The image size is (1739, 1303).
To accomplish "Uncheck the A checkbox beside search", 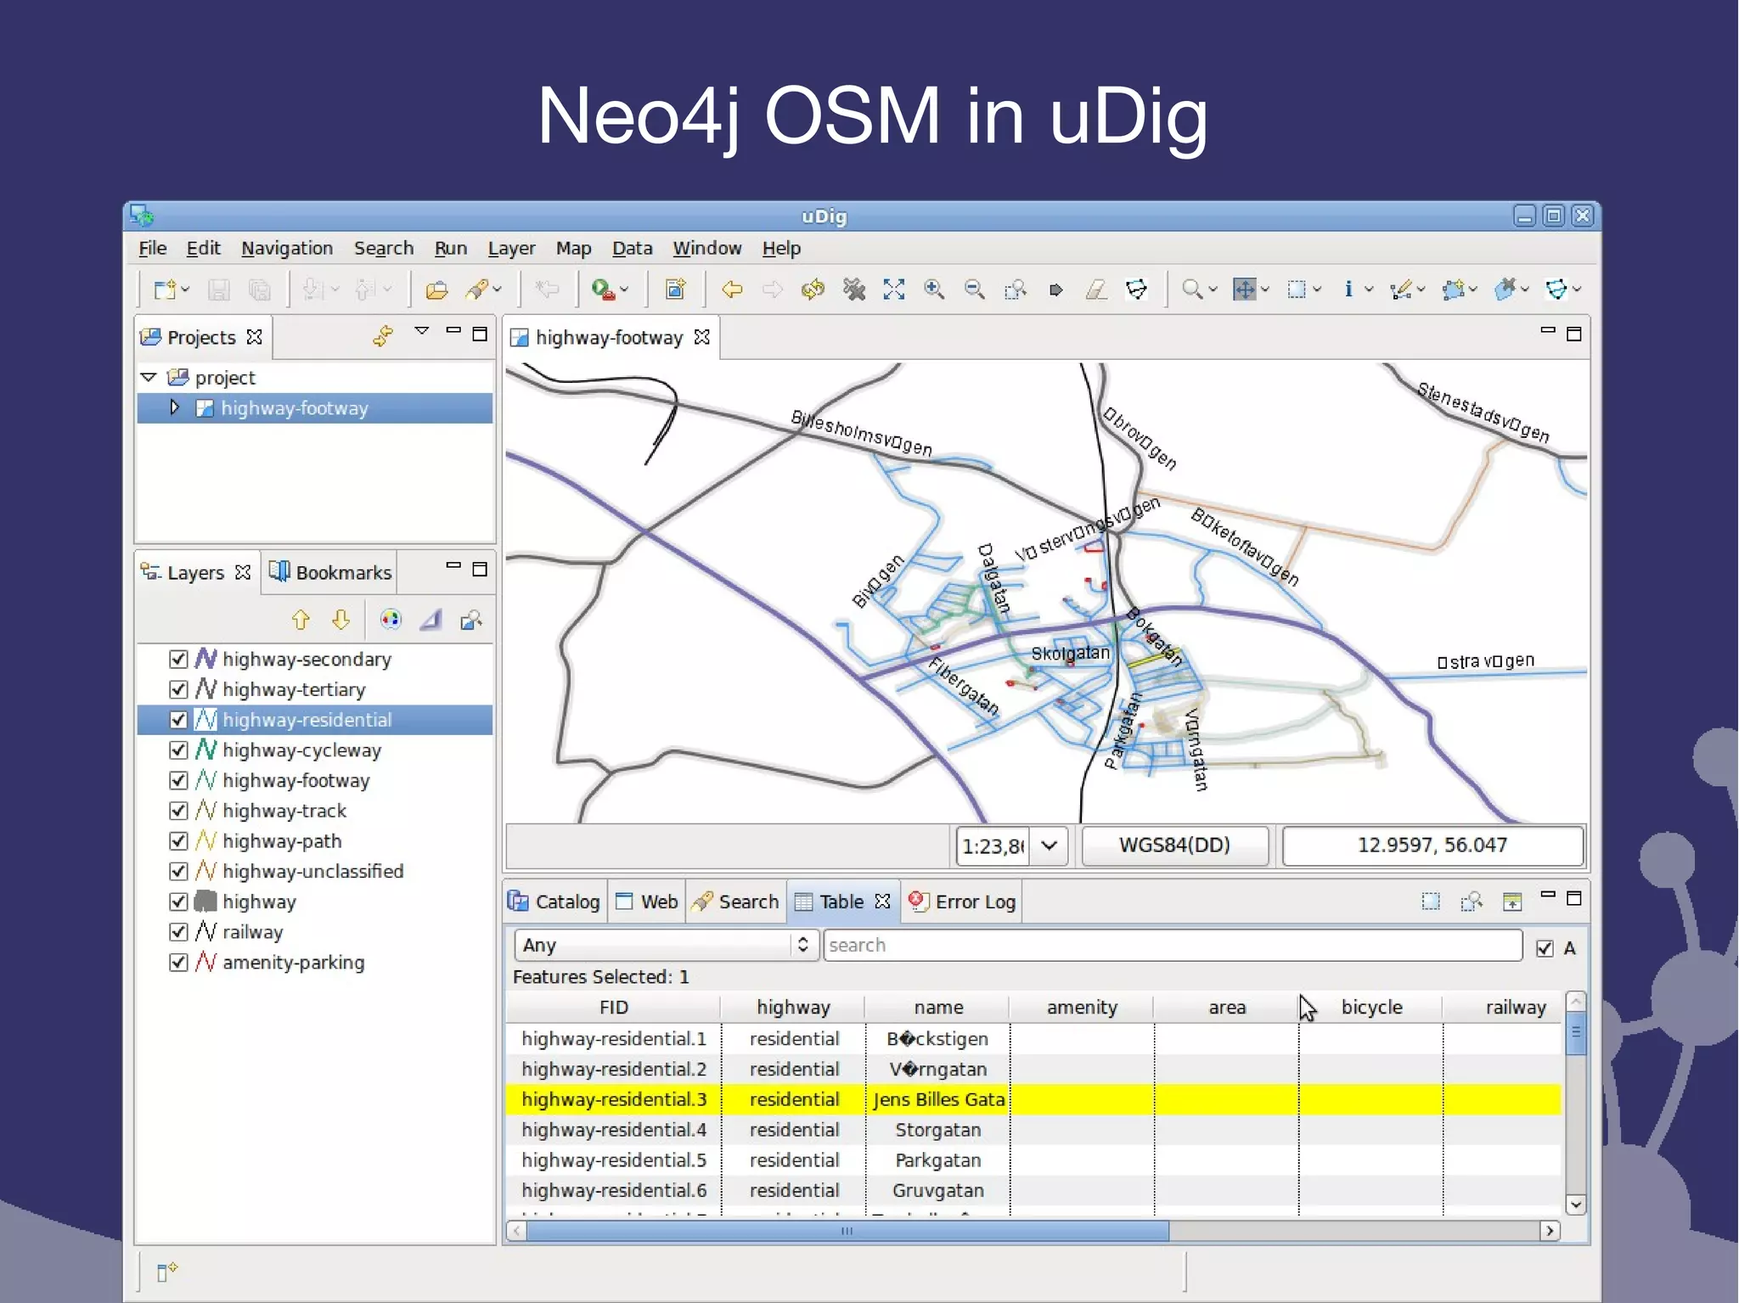I will 1545,948.
